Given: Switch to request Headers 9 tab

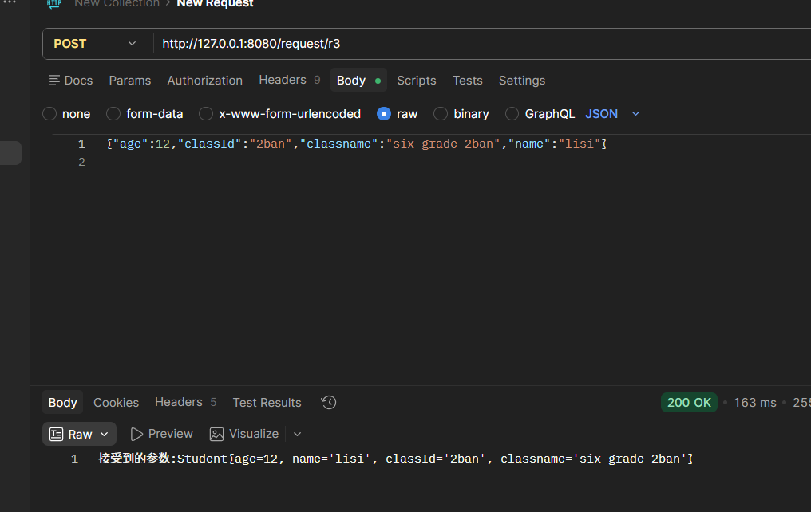Looking at the screenshot, I should pyautogui.click(x=290, y=80).
